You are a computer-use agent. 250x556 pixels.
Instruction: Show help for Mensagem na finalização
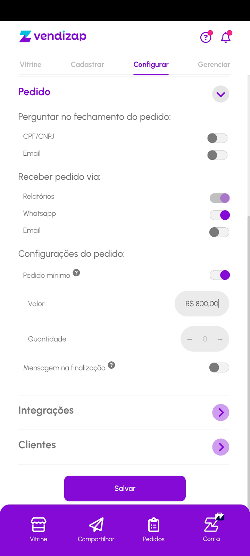point(111,365)
